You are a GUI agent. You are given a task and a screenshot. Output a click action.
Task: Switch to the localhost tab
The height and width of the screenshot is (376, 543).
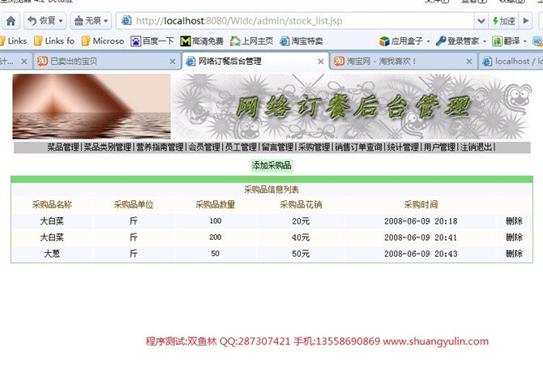click(512, 62)
